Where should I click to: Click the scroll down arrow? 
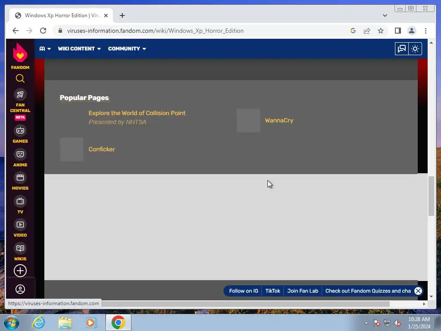tap(431, 297)
